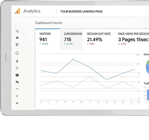Click the Dashboard Home heading
149x140 pixels.
(x=49, y=23)
